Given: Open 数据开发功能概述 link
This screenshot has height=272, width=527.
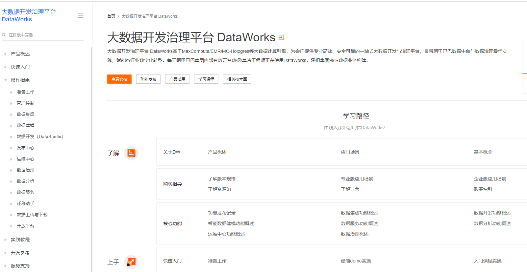Looking at the screenshot, I should pos(492,213).
